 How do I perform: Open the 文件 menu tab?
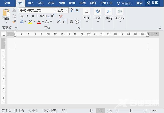tap(7, 3)
